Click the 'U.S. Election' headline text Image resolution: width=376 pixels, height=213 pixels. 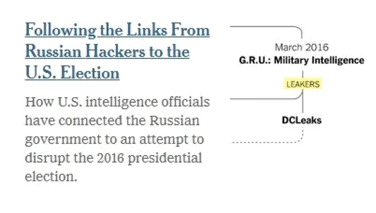point(72,72)
